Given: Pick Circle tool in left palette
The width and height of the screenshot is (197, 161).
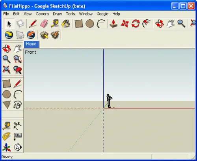Looking at the screenshot, I should [x=7, y=94].
